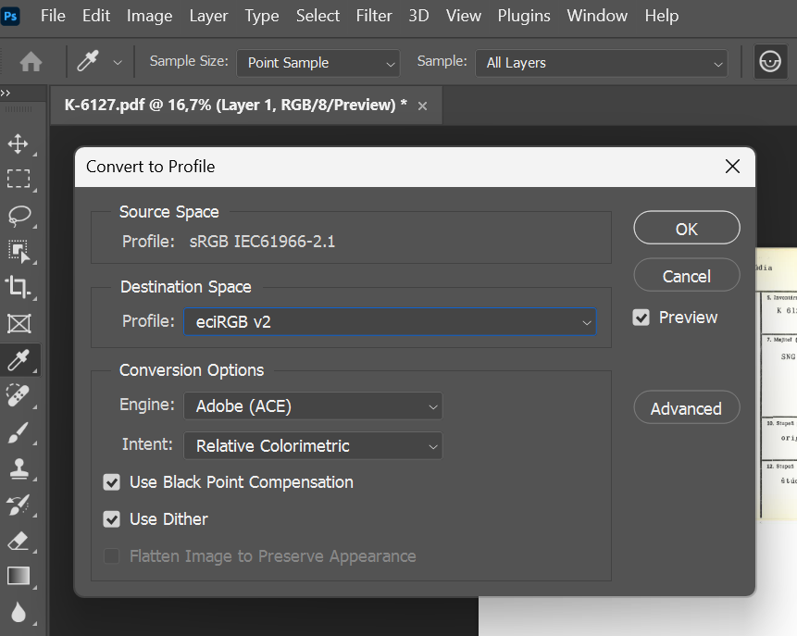Click the OK button
Image resolution: width=797 pixels, height=636 pixels.
click(687, 229)
